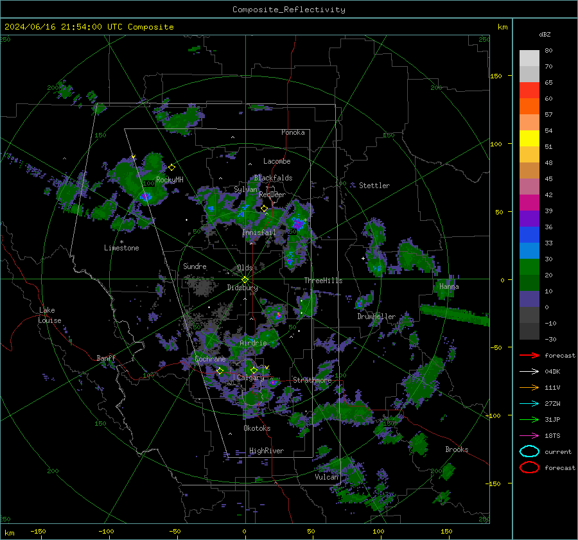This screenshot has width=578, height=540.
Task: Click the Airdrie town label
Action: click(x=253, y=343)
